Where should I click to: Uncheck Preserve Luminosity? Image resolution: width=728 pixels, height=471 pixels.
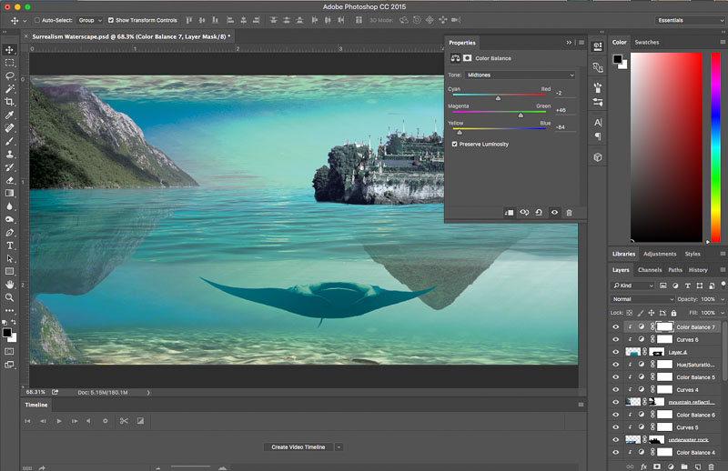[x=454, y=144]
